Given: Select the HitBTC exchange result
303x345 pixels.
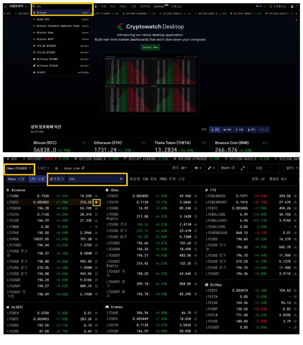Looking at the screenshot, I should (x=61, y=72).
